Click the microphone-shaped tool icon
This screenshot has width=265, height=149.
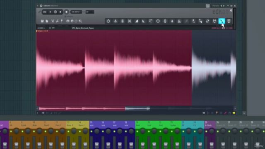point(165,21)
